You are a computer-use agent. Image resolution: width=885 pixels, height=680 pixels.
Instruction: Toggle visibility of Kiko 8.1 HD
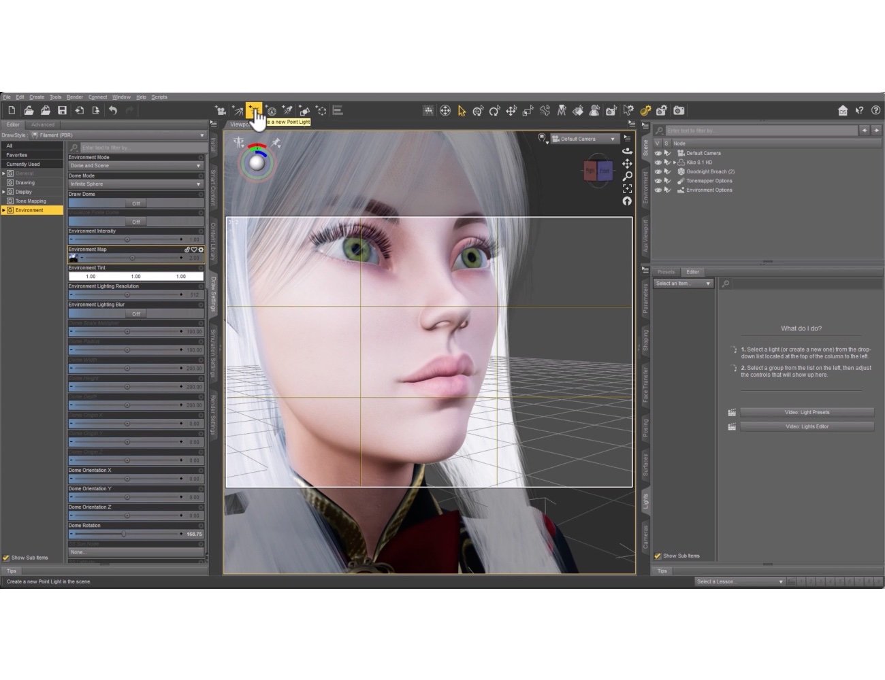click(x=658, y=163)
